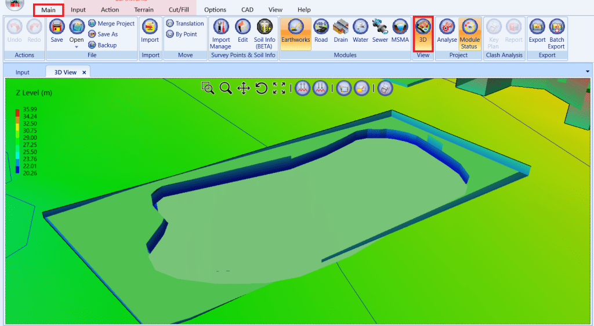Image resolution: width=594 pixels, height=326 pixels.
Task: Select the 3D View document tab
Action: pyautogui.click(x=65, y=73)
